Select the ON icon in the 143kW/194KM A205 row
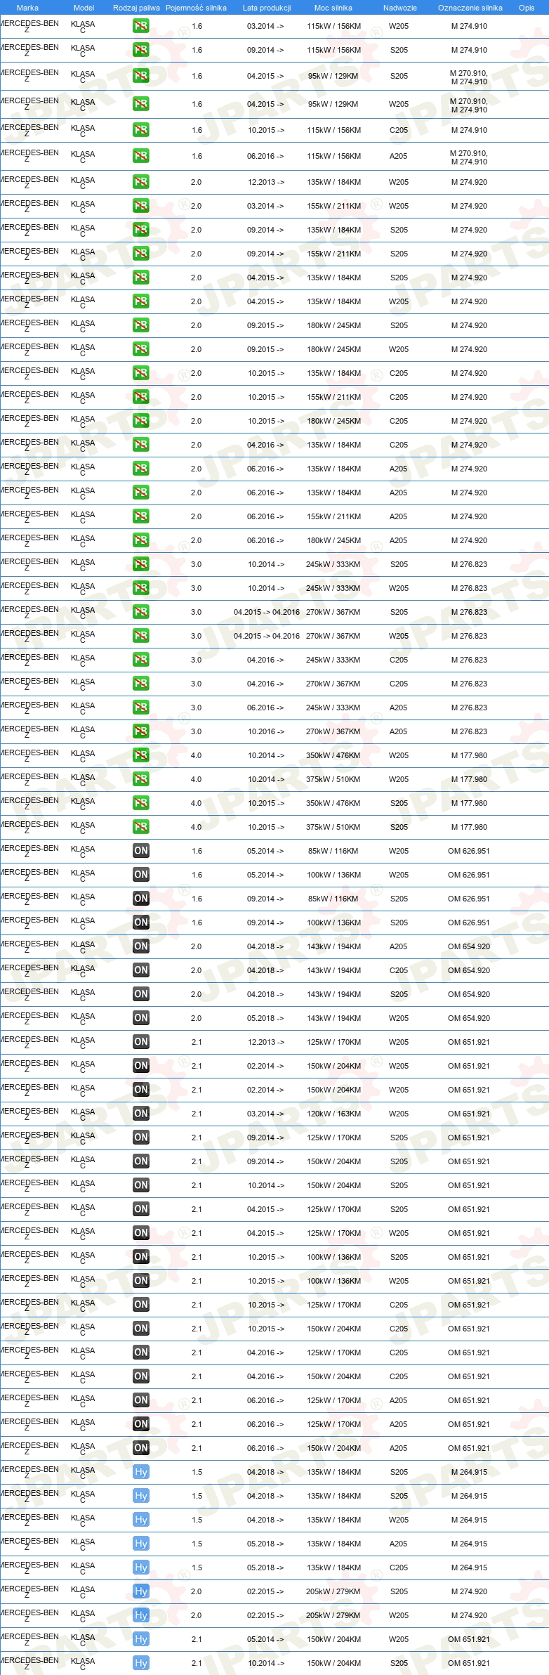This screenshot has height=1675, width=549. tap(141, 946)
